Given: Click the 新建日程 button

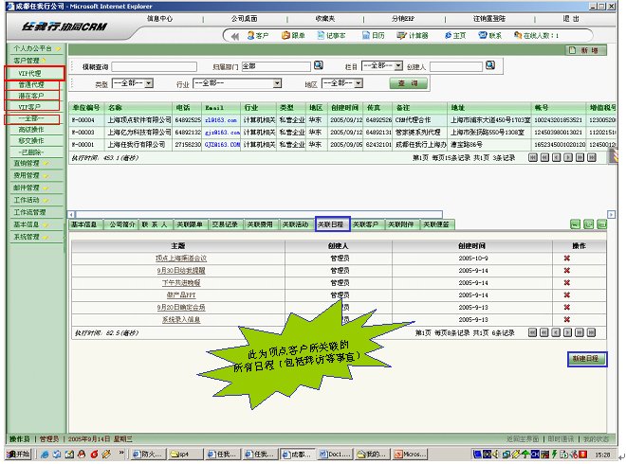Looking at the screenshot, I should pyautogui.click(x=584, y=360).
